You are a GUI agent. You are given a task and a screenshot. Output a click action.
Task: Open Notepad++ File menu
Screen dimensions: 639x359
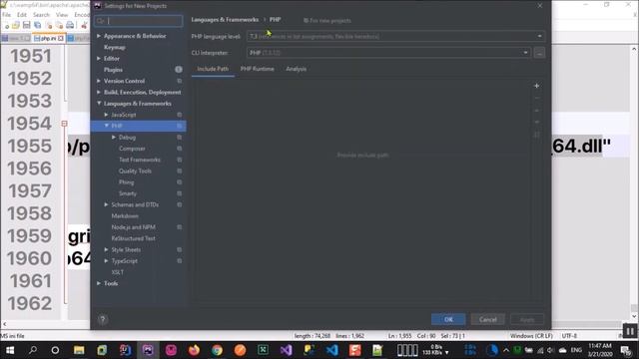(x=7, y=15)
